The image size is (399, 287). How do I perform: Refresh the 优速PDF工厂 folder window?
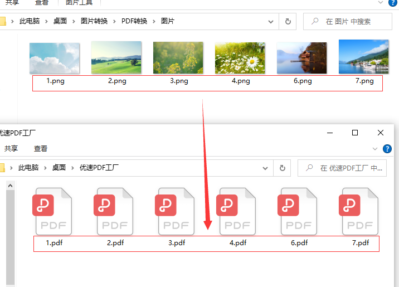(x=282, y=168)
